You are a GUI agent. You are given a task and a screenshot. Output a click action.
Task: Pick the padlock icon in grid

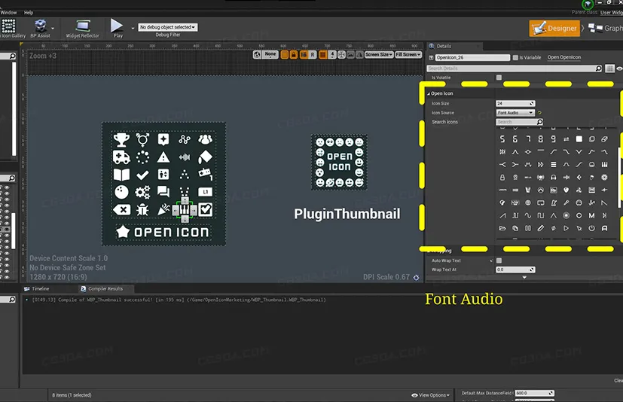502,177
